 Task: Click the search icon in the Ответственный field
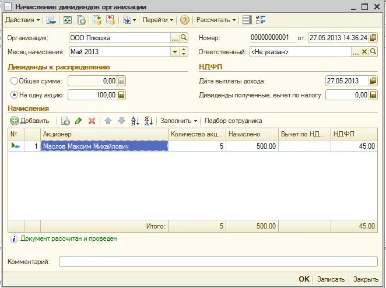coord(373,52)
